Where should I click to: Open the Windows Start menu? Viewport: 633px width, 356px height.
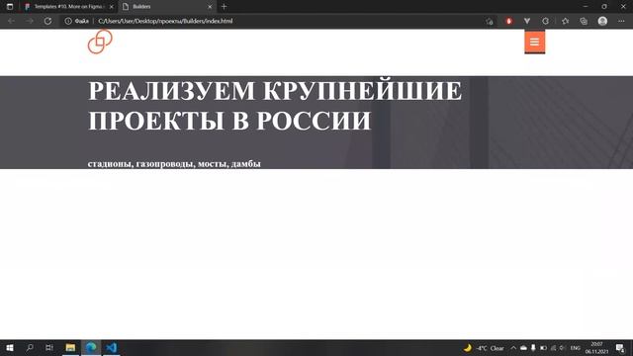click(x=10, y=347)
